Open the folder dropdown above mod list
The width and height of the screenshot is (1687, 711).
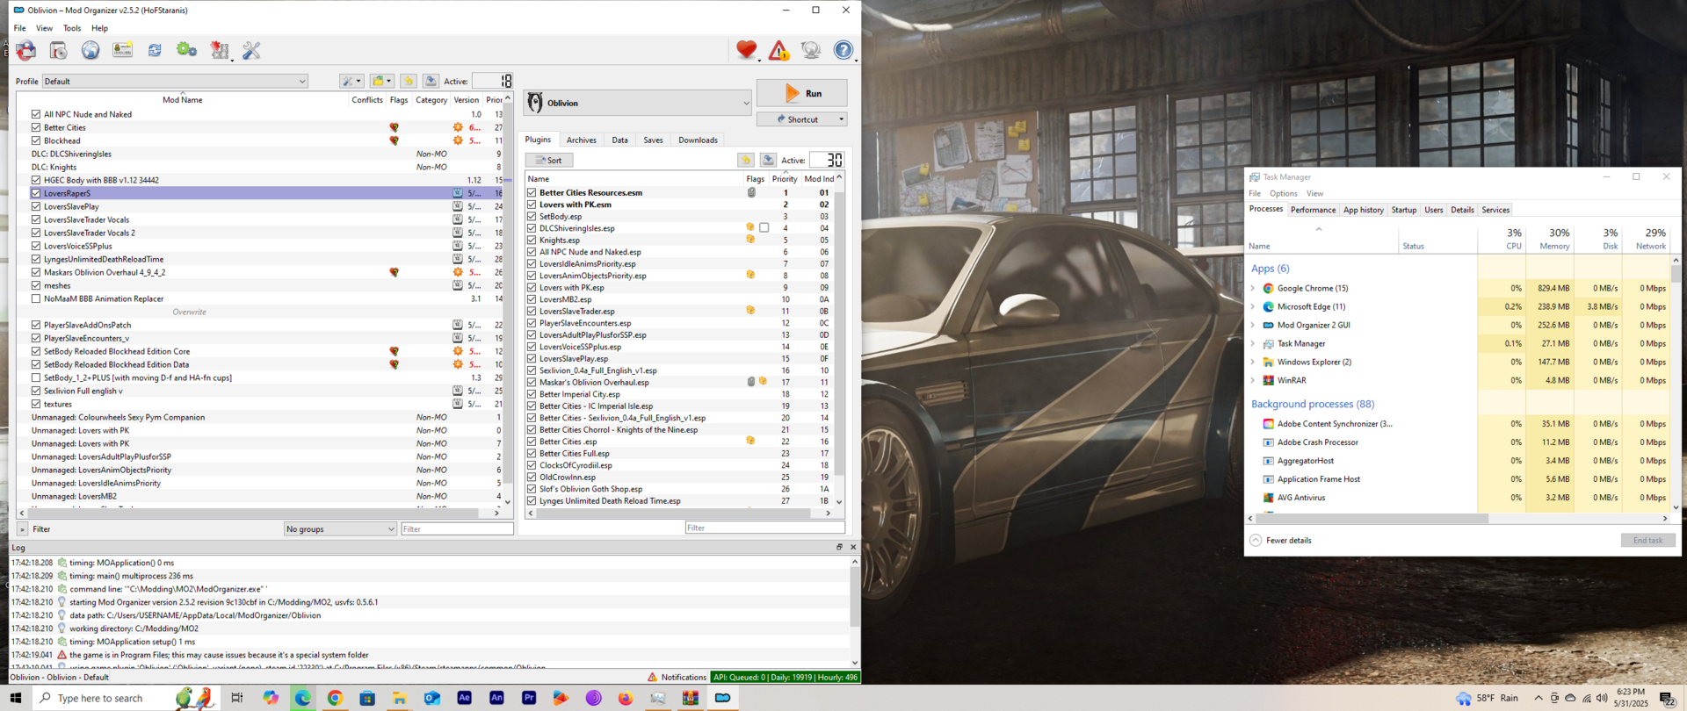coord(381,81)
